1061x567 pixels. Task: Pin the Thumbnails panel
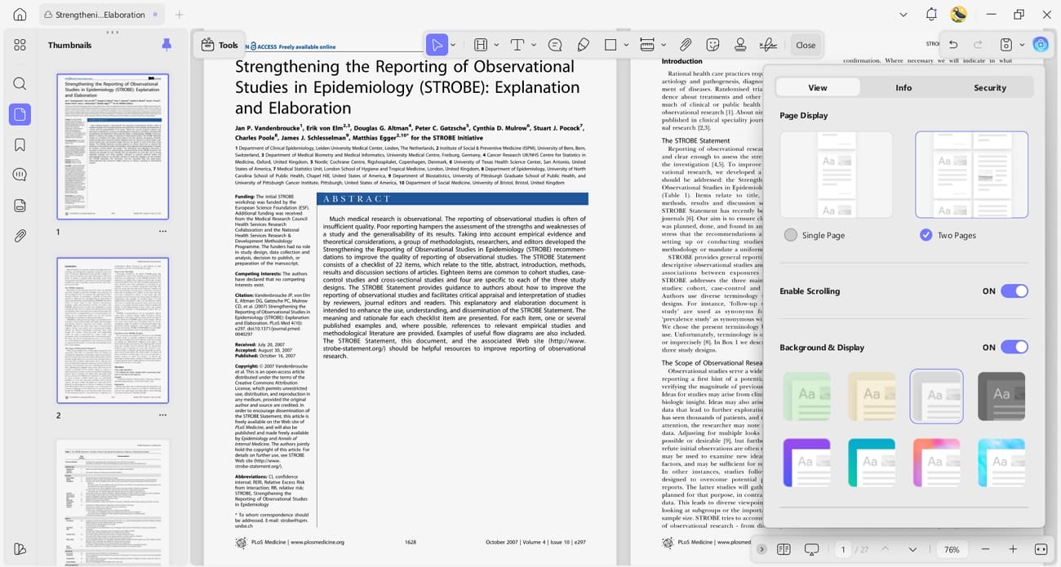coord(166,45)
